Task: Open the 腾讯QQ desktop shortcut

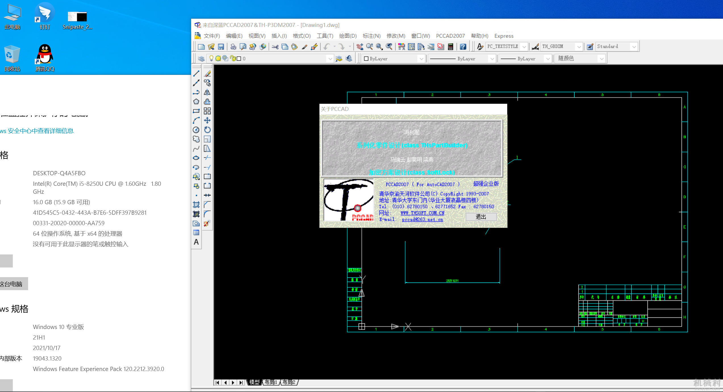Action: pyautogui.click(x=45, y=58)
